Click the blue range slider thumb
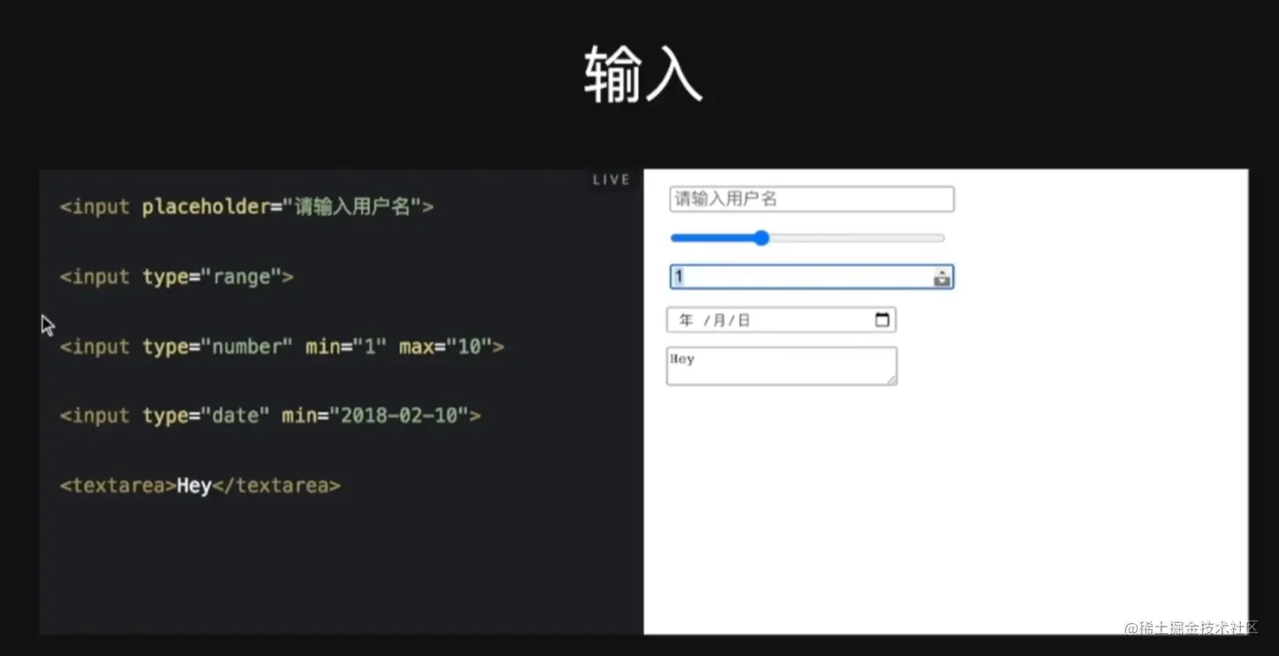Viewport: 1279px width, 656px height. click(x=760, y=238)
